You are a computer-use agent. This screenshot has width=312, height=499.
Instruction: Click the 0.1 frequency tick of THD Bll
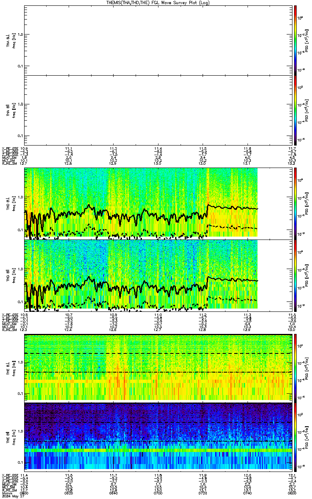tap(20, 301)
